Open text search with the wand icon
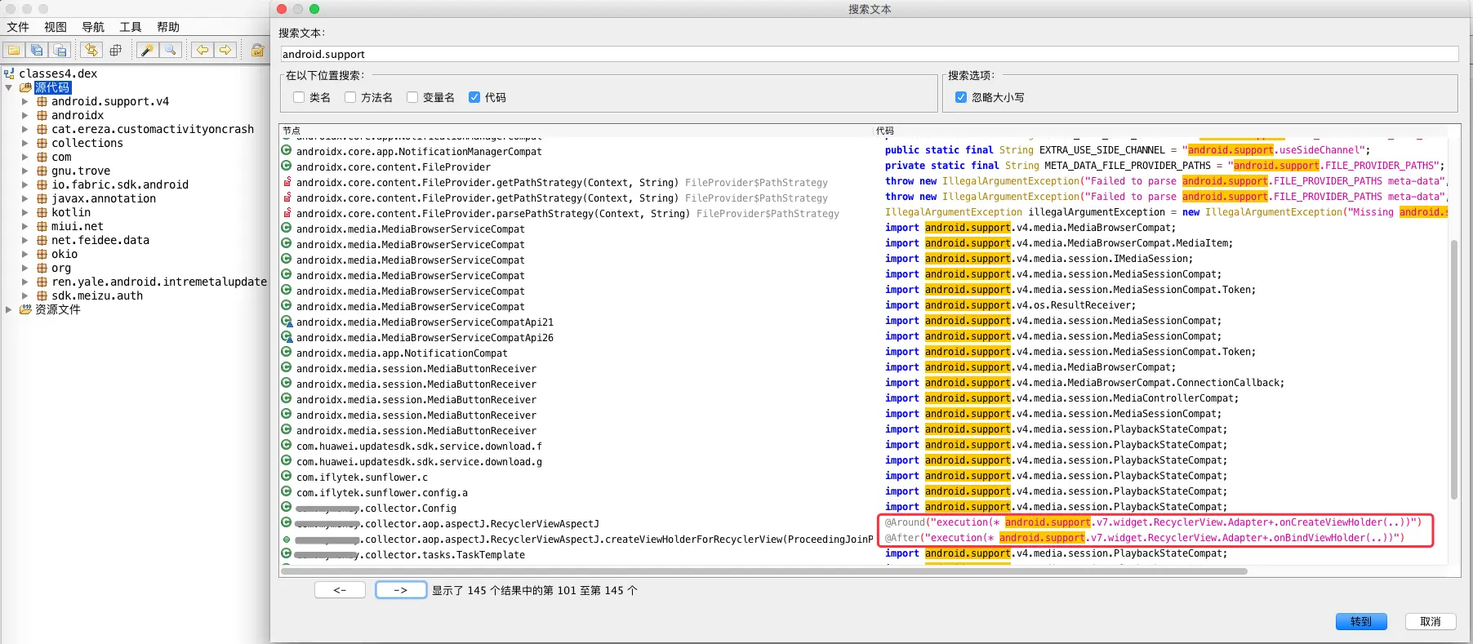The height and width of the screenshot is (644, 1473). 147,51
